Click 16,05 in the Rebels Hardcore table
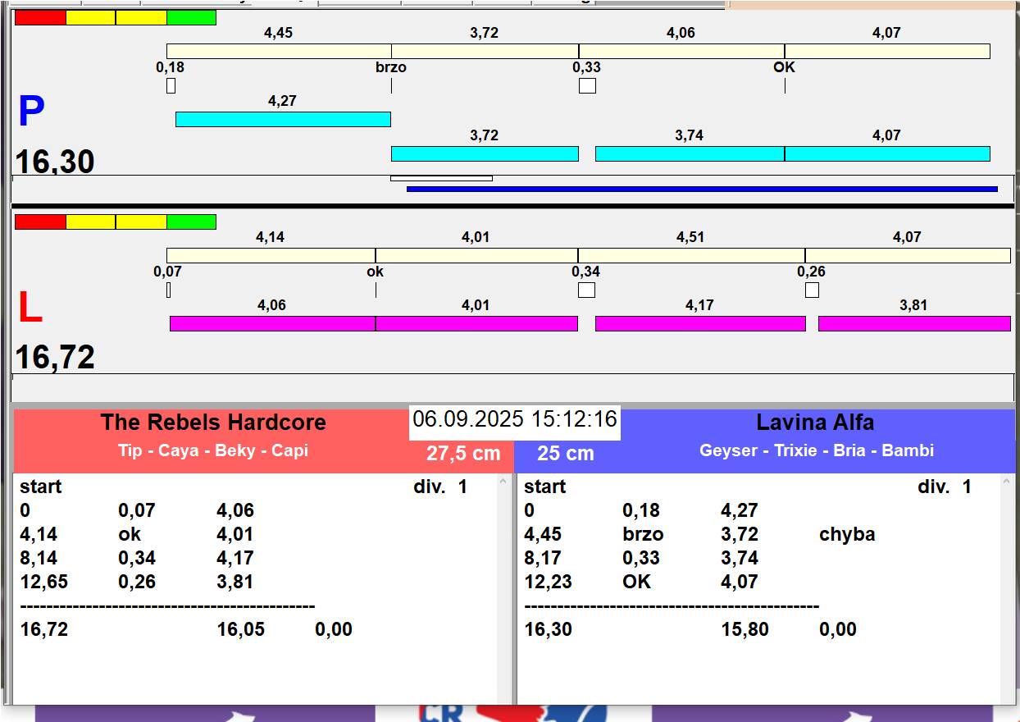1020x722 pixels. pyautogui.click(x=241, y=629)
